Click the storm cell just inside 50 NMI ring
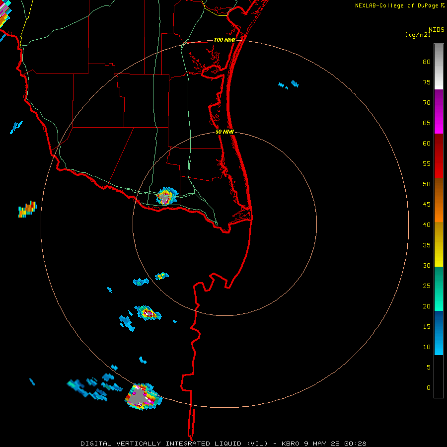Image resolution: width=447 pixels, height=447 pixels. [166, 196]
